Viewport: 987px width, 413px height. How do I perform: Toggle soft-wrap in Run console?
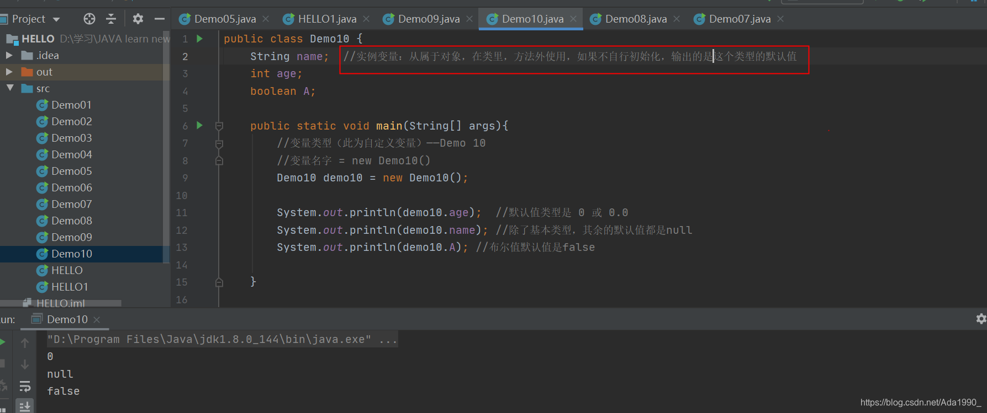[x=25, y=386]
